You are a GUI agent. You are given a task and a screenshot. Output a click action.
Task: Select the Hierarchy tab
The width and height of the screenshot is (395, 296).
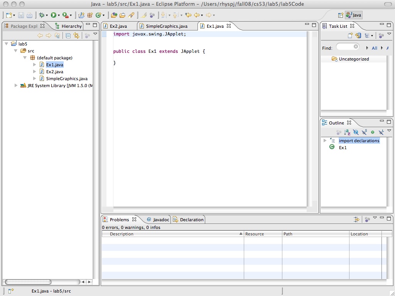(x=68, y=26)
